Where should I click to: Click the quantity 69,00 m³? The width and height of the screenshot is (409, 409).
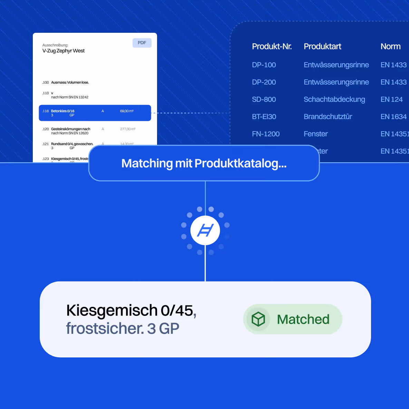(x=127, y=111)
